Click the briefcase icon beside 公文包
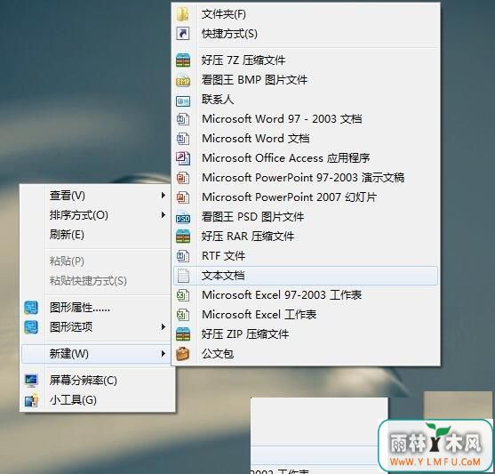 (183, 354)
